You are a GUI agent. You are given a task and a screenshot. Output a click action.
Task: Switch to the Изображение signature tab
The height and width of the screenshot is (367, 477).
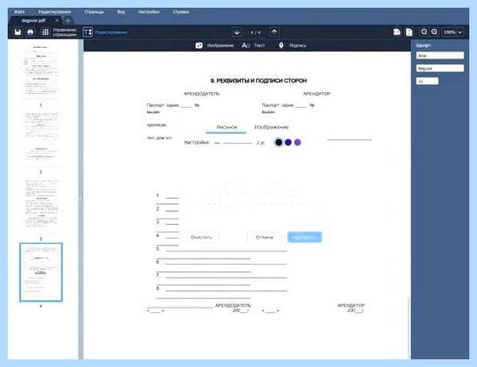[x=271, y=127]
